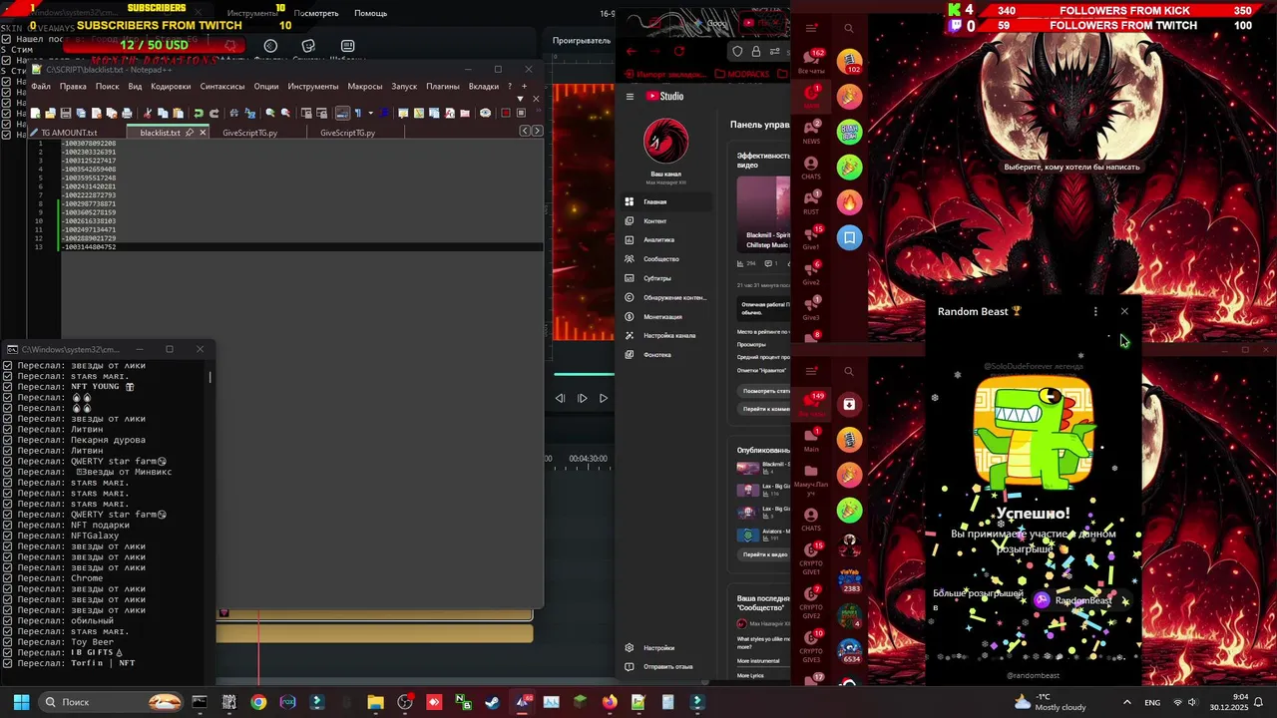
Task: Open the dropdown arrow beside the paragraph symbol icon
Action: coord(371,113)
